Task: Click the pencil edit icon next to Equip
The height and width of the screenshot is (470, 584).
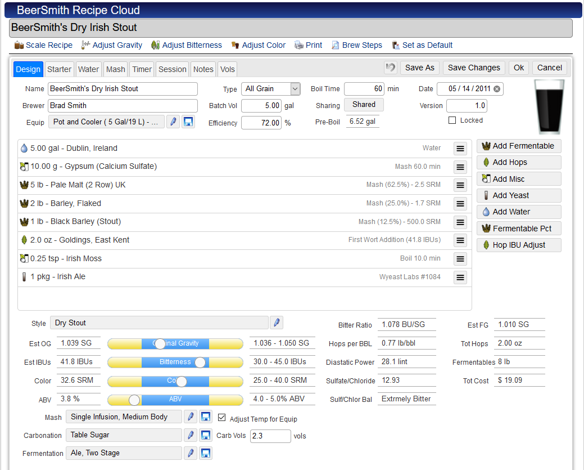Action: click(173, 122)
